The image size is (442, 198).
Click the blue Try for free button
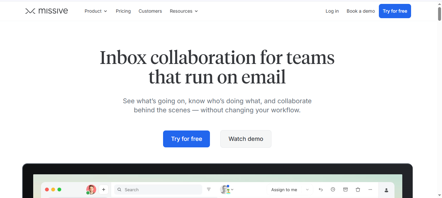coord(395,11)
